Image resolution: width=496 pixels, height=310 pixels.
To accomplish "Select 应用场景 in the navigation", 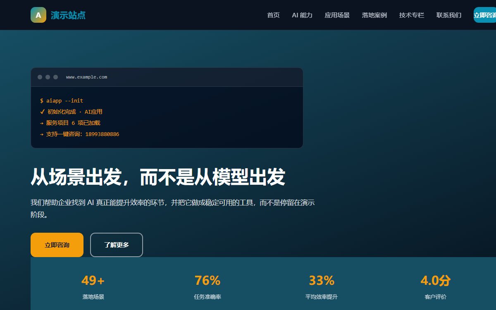I will (337, 15).
